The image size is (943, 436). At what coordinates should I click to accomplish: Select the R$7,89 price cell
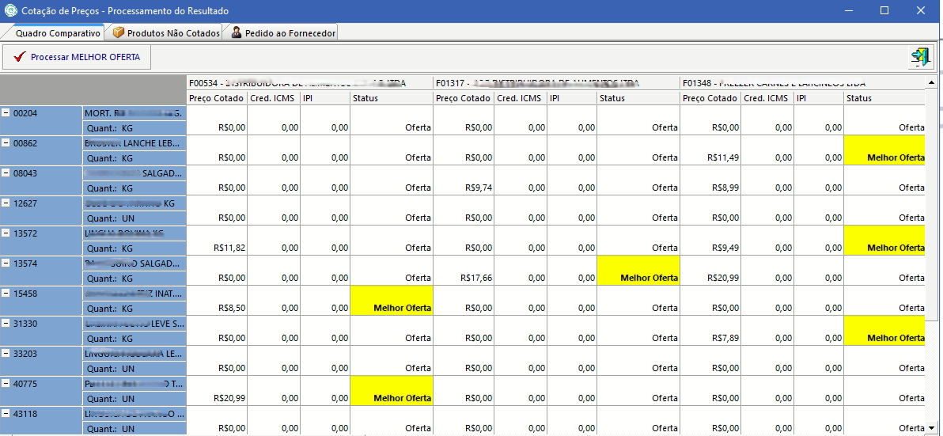[710, 331]
